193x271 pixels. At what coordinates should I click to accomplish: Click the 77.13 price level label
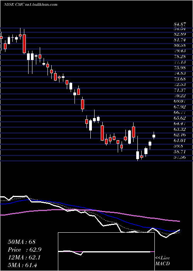coord(179,62)
